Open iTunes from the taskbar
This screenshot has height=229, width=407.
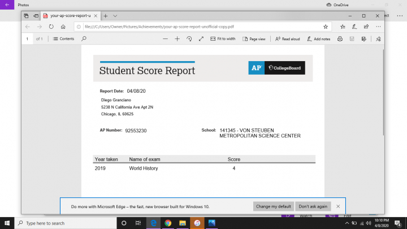(197, 223)
